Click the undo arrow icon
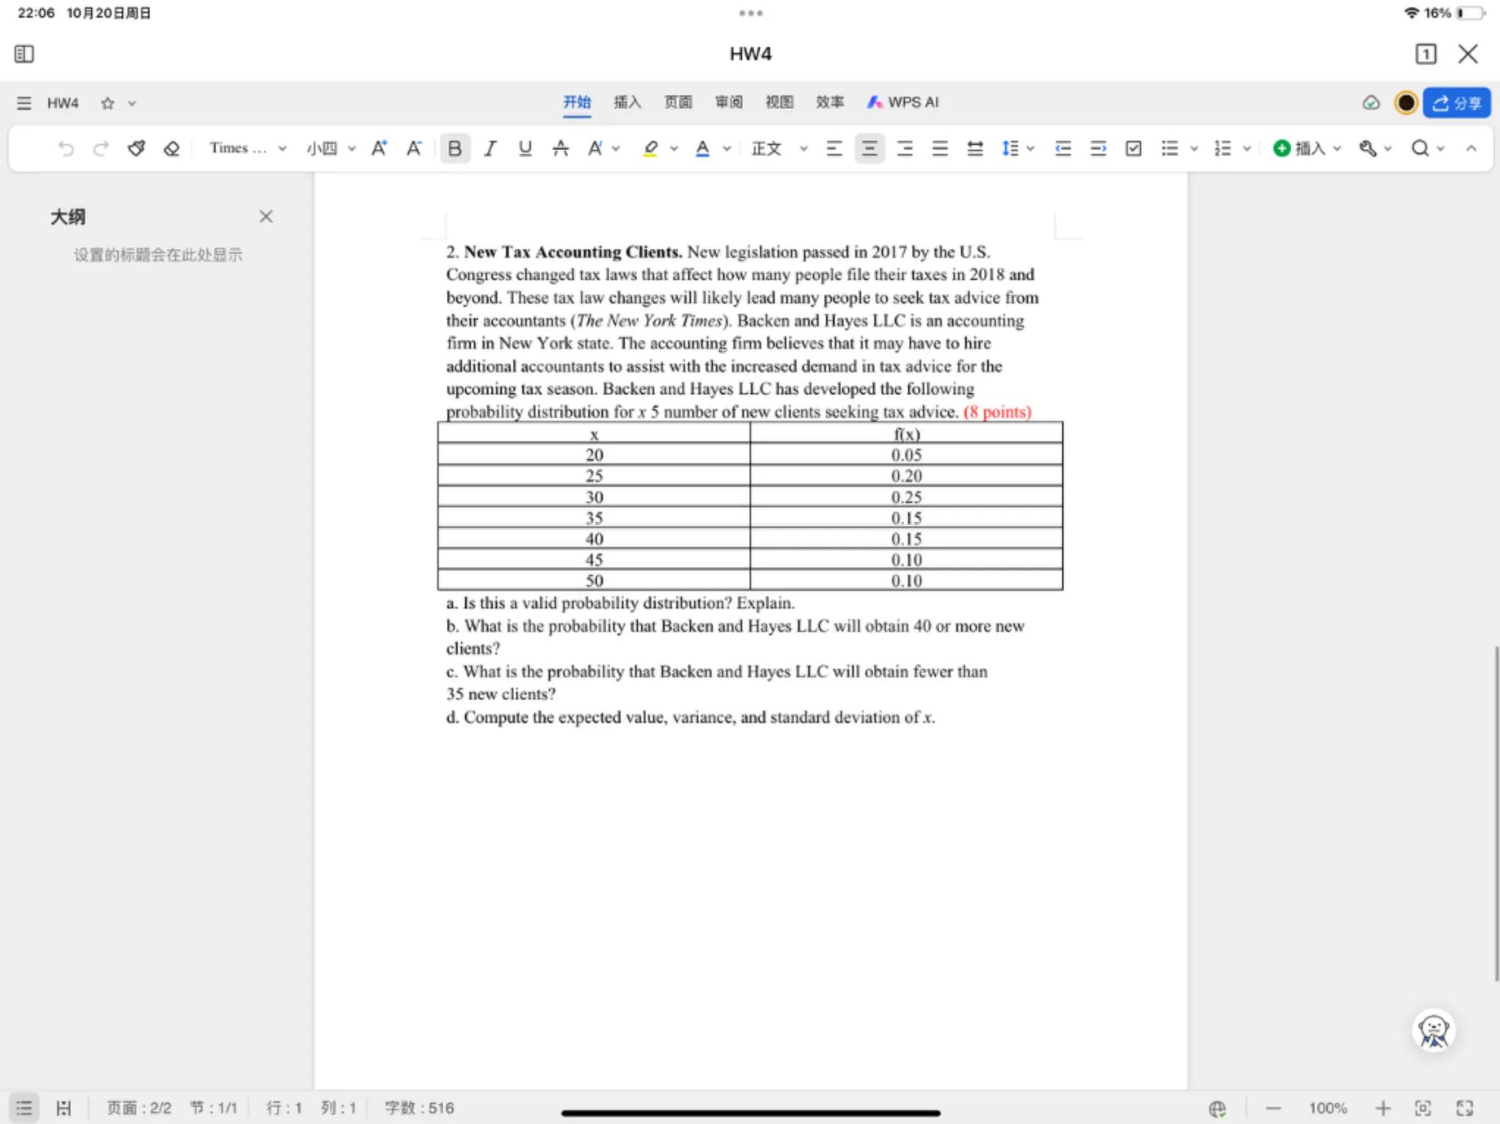The image size is (1500, 1124). 66,149
